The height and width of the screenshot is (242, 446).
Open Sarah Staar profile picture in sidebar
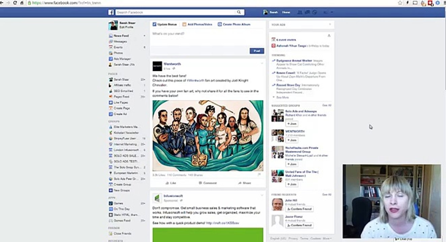coord(113,25)
